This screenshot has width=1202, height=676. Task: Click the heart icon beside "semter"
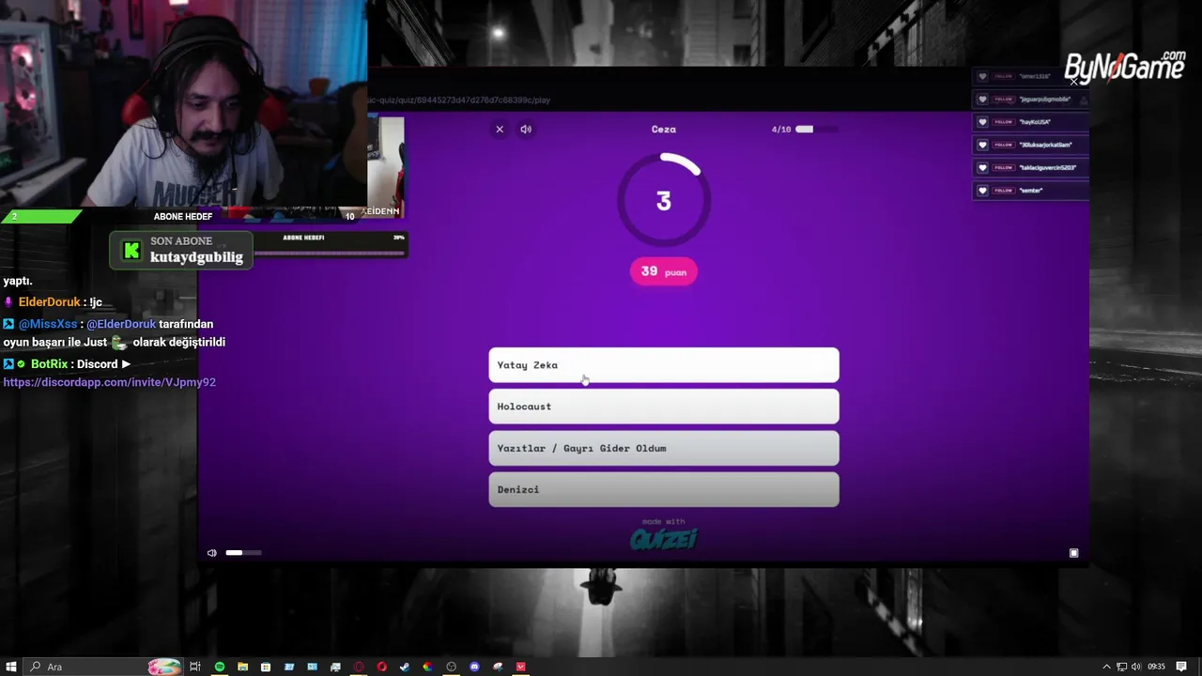[x=982, y=191]
